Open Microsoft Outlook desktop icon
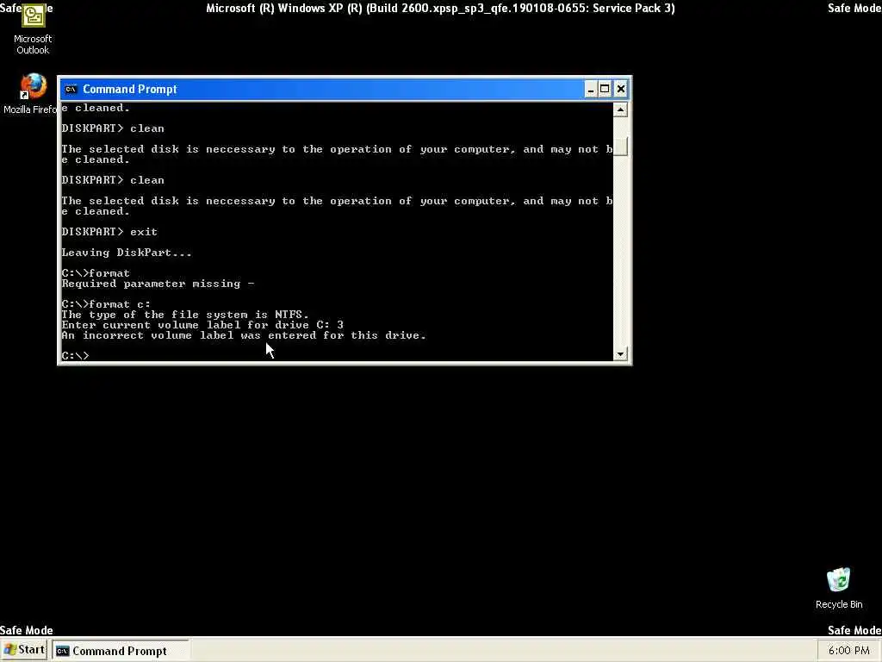Viewport: 882px width, 662px height. pyautogui.click(x=34, y=28)
